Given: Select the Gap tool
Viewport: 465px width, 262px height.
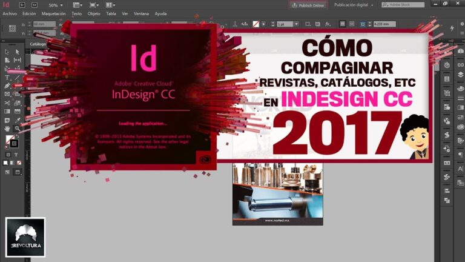Looking at the screenshot, I should (x=17, y=60).
